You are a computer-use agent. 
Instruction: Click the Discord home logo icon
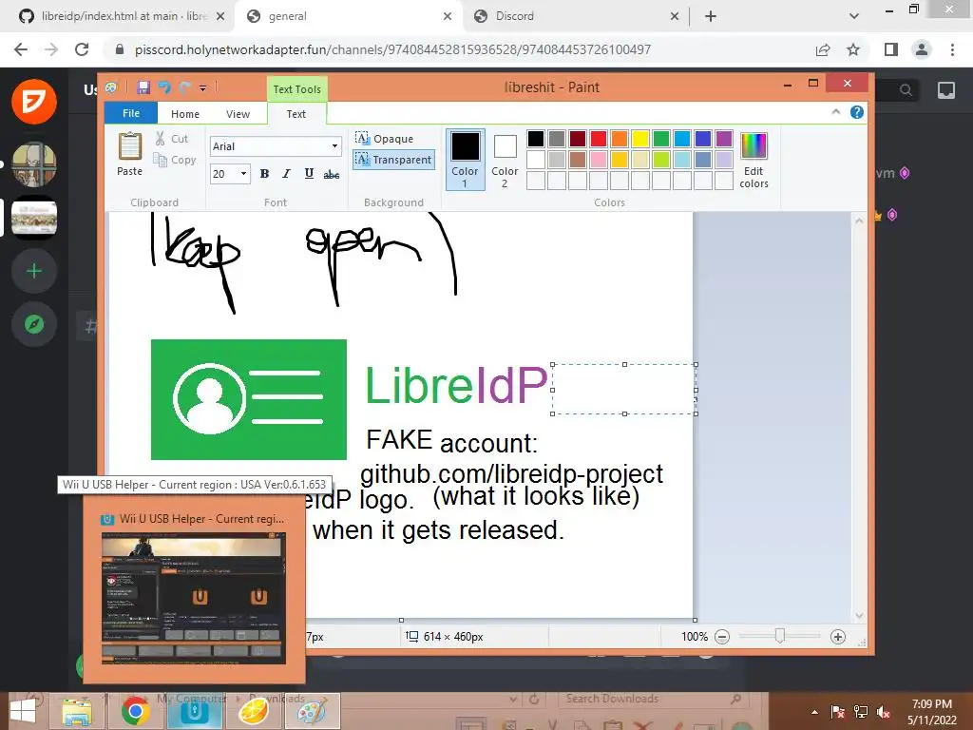click(x=34, y=101)
